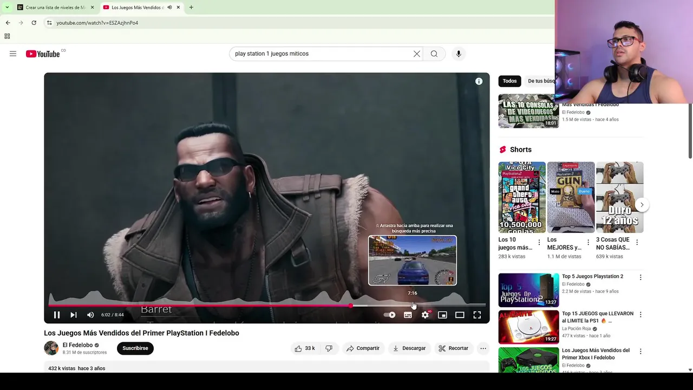Open the Xbox los vendidos thumbnail
Screen dimensions: 693x390
coord(528,360)
